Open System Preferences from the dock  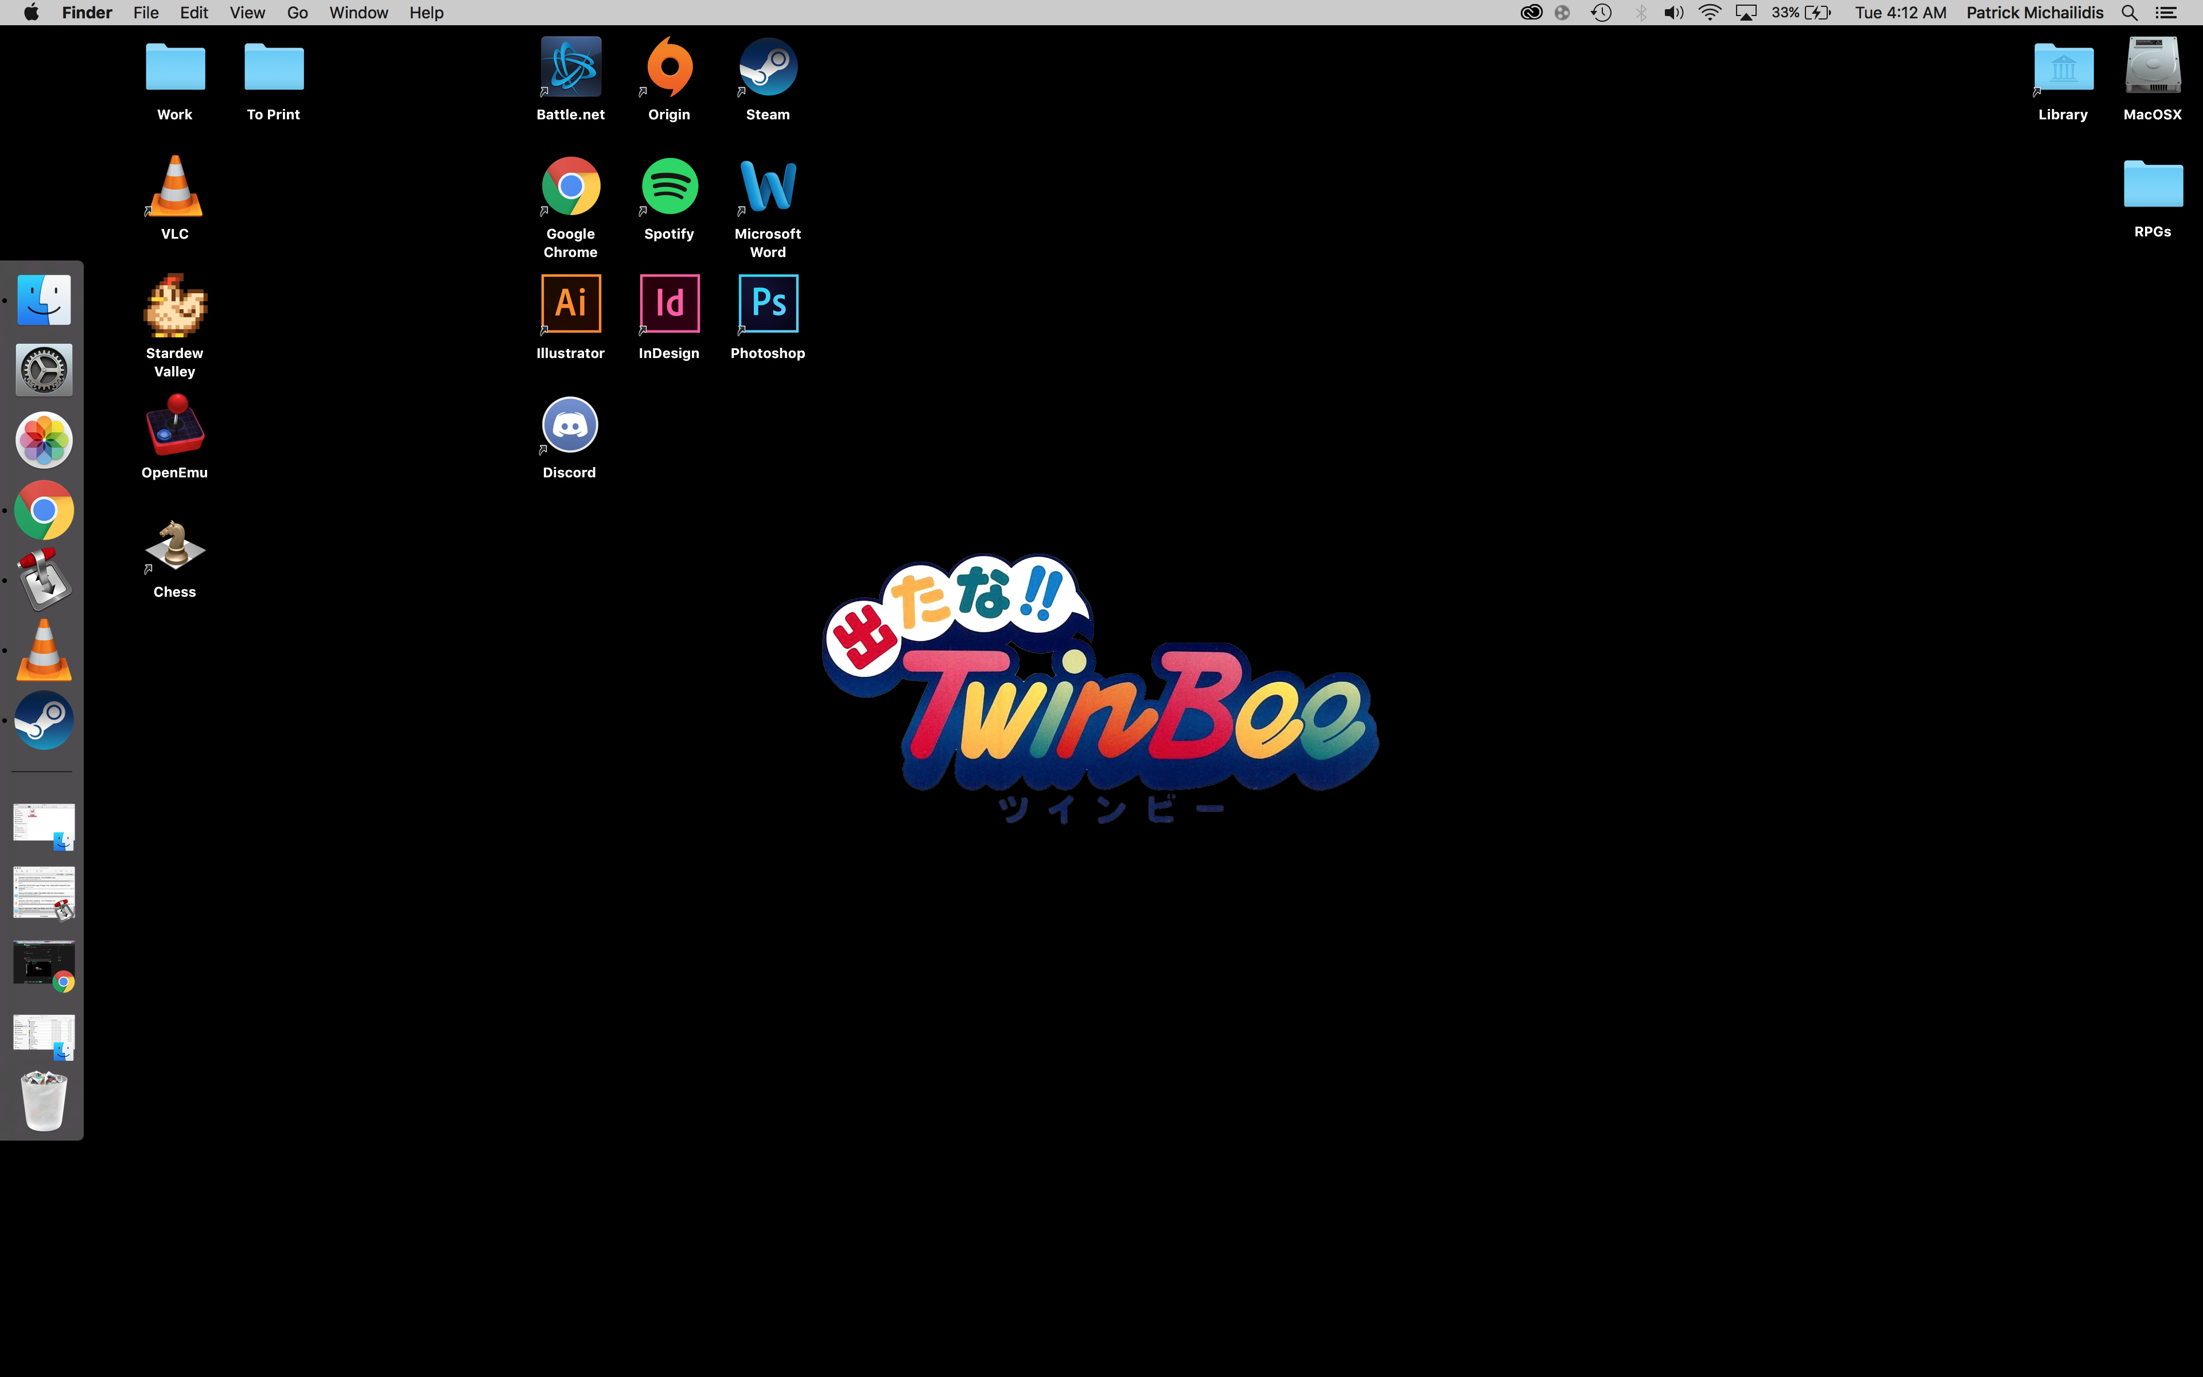pos(44,371)
